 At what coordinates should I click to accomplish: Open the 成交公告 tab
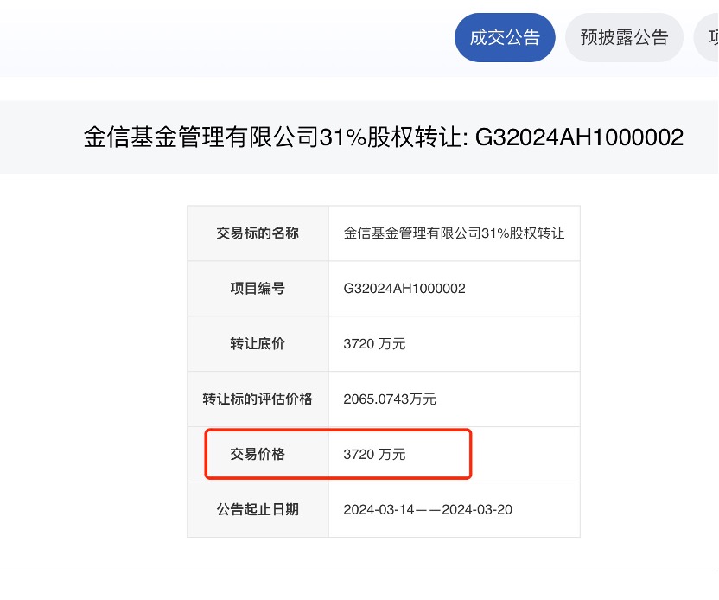click(x=505, y=38)
